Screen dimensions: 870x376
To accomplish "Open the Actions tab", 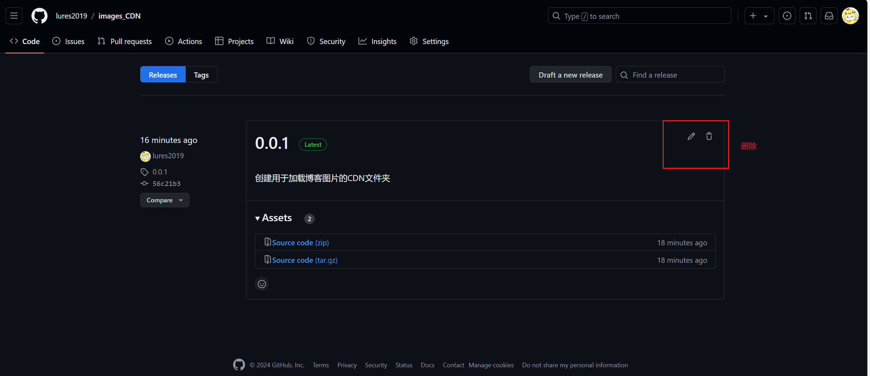I will (184, 41).
